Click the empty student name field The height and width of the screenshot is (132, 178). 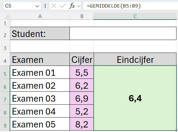point(123,33)
